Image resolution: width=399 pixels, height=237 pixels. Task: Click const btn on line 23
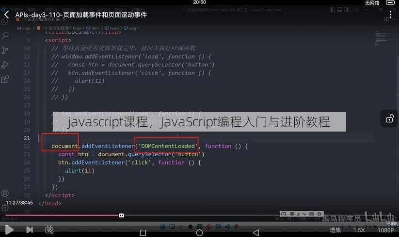click(x=73, y=154)
